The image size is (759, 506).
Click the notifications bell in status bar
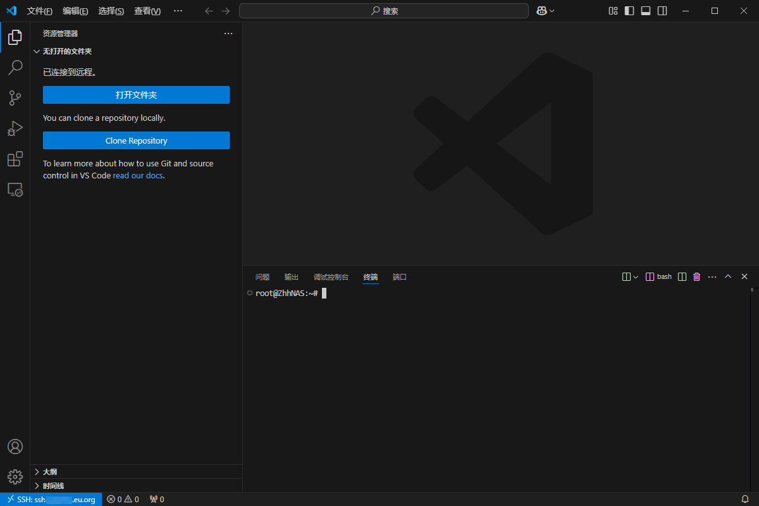pos(745,500)
